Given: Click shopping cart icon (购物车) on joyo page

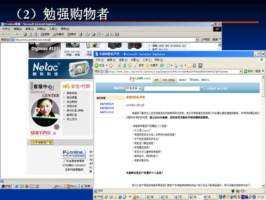Looking at the screenshot, I should click(191, 79).
